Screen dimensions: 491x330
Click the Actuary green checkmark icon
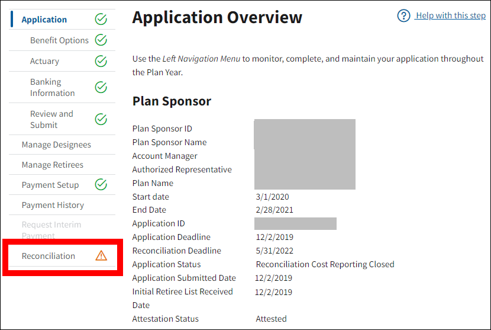pos(101,61)
